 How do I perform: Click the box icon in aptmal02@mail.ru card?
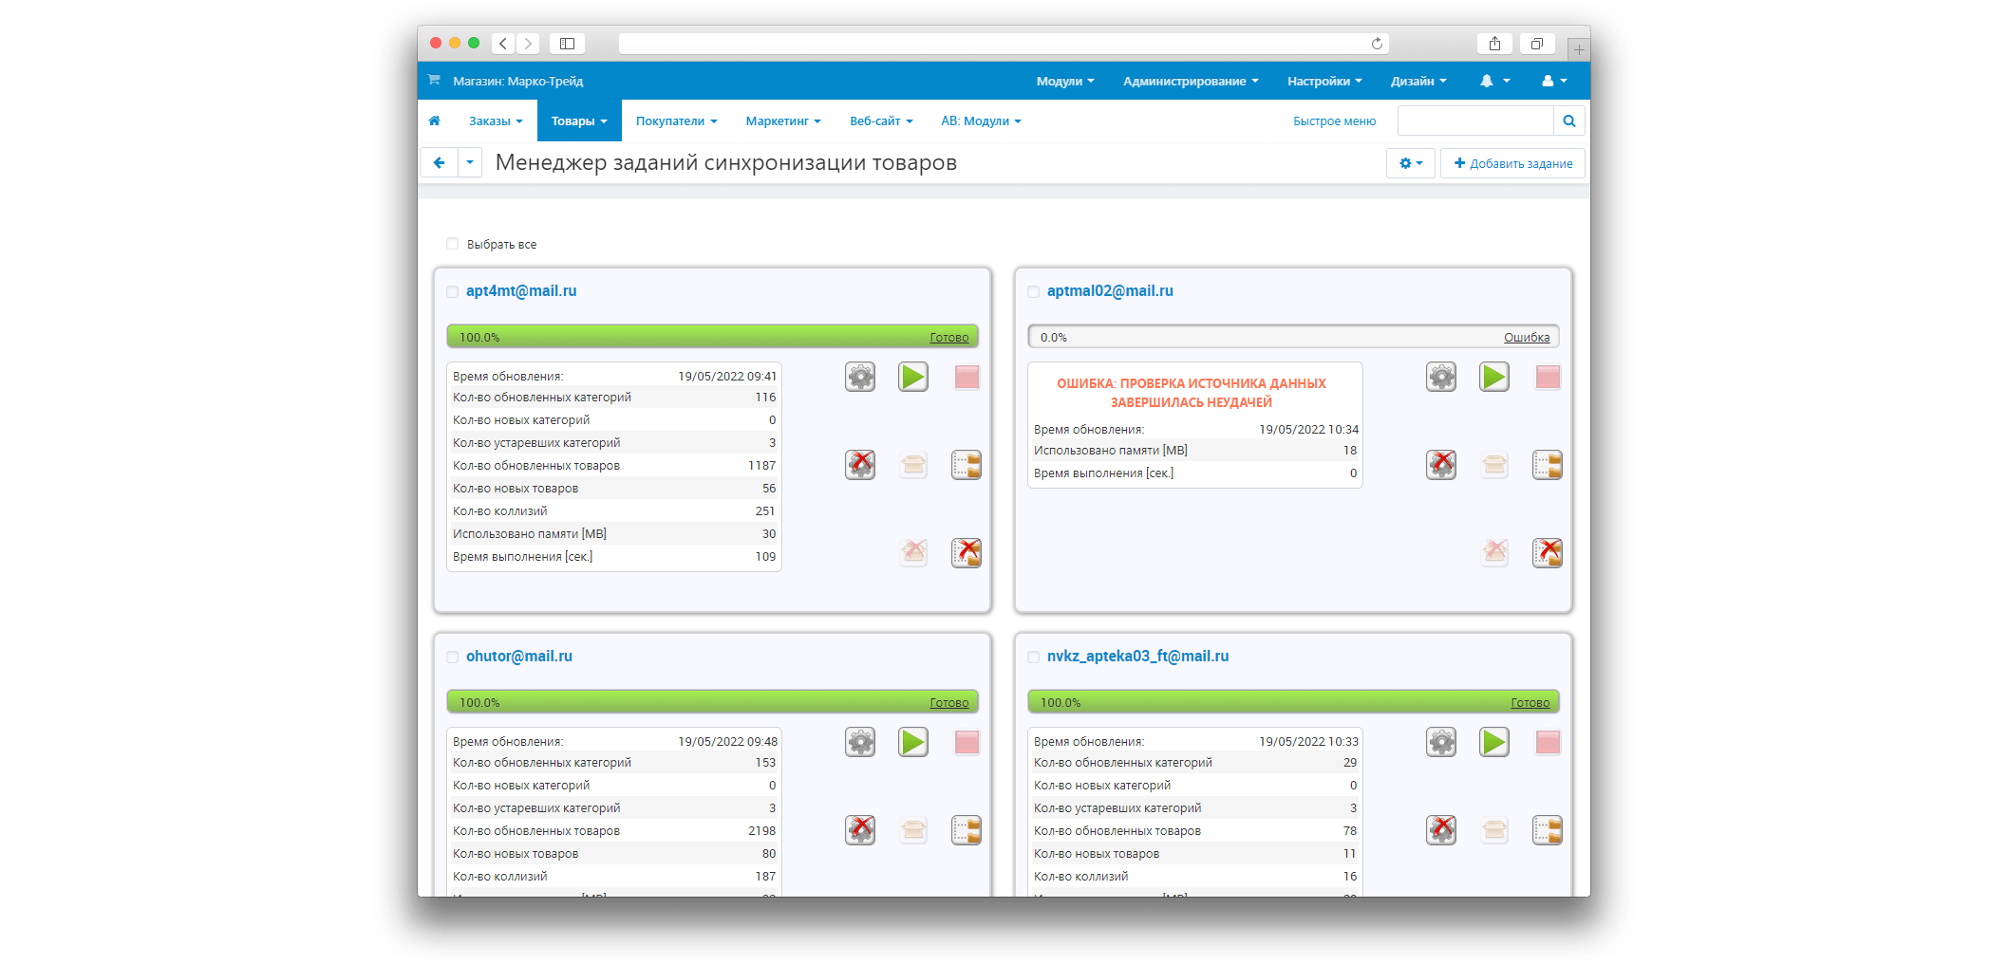tap(1494, 464)
